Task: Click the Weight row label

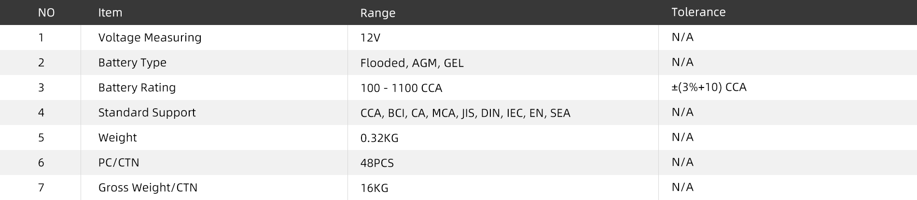Action: click(117, 137)
